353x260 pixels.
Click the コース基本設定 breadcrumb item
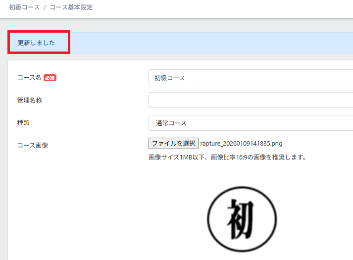71,7
